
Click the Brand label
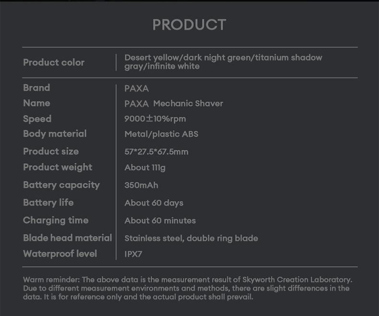[x=36, y=88]
